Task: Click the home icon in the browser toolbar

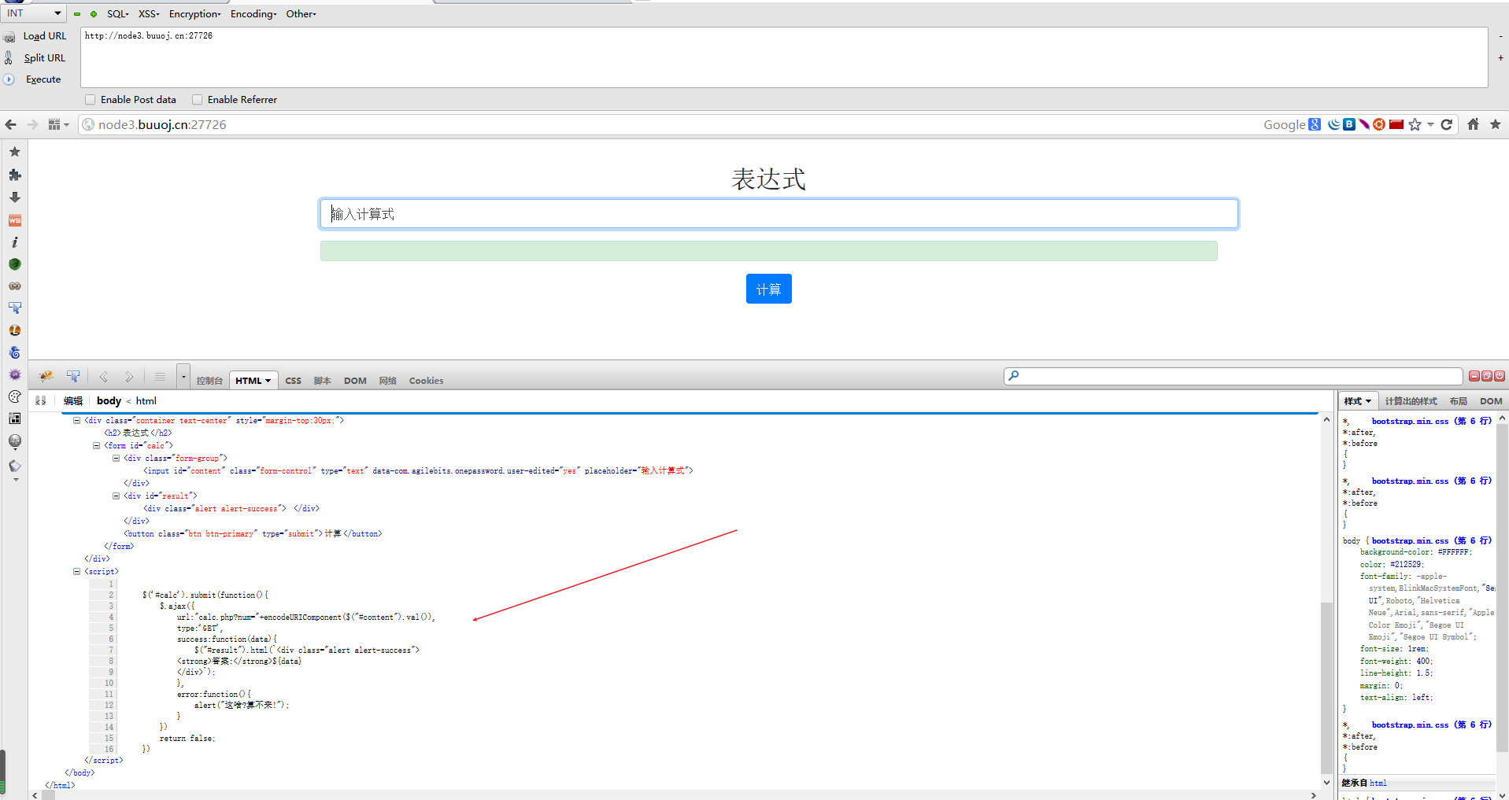Action: point(1473,124)
